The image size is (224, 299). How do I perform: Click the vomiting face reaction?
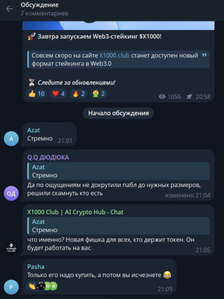click(99, 93)
